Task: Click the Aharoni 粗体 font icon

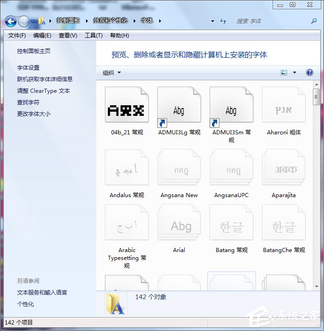Action: [284, 105]
